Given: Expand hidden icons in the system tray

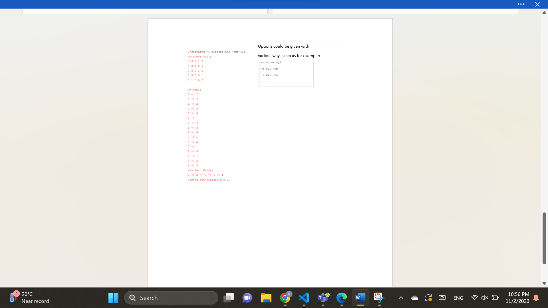Looking at the screenshot, I should pos(401,297).
